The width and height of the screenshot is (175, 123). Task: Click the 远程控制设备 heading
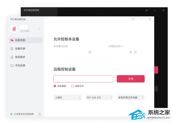coord(64,69)
